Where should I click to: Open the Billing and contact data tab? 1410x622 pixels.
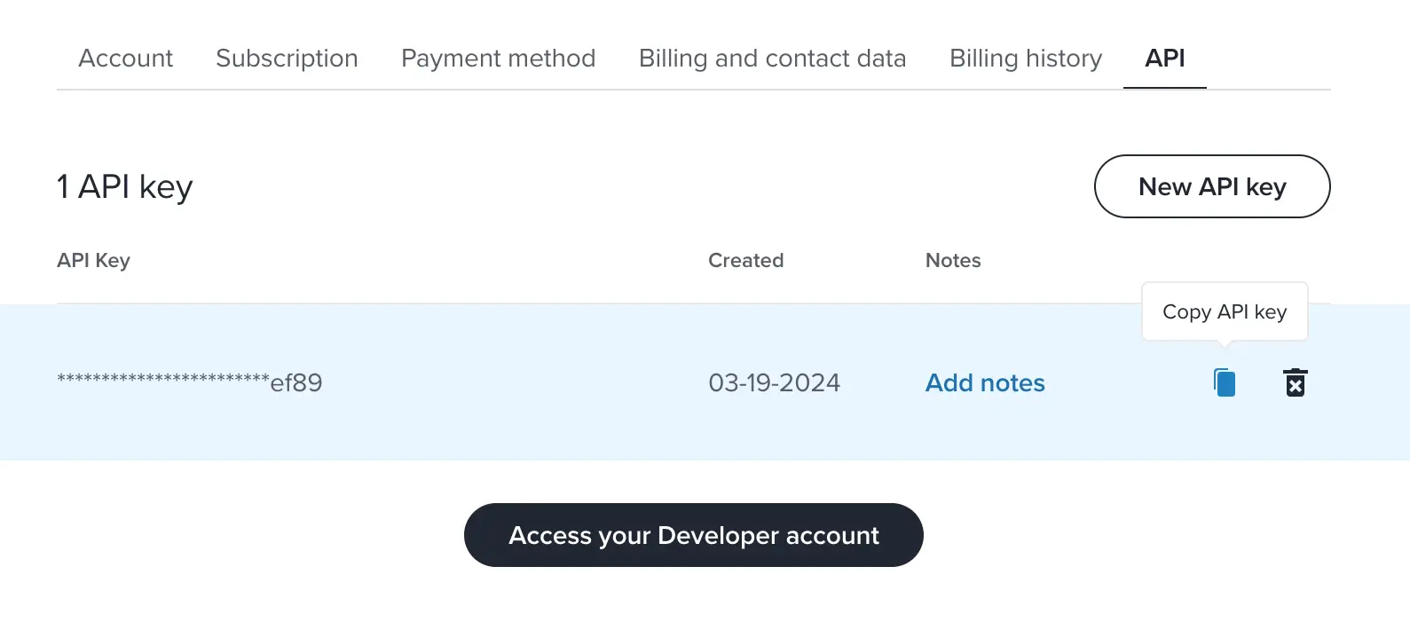(771, 59)
